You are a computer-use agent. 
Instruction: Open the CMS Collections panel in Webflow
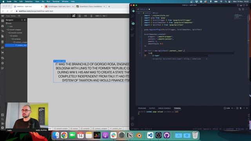3,42
